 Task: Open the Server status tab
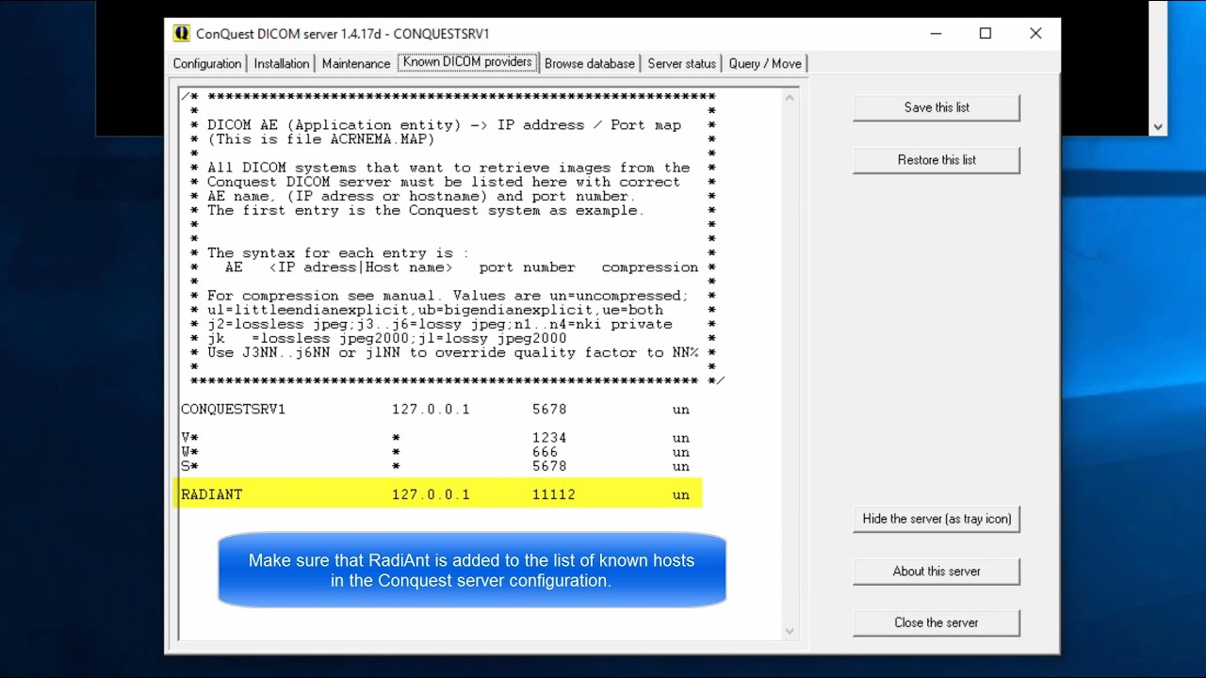(682, 63)
